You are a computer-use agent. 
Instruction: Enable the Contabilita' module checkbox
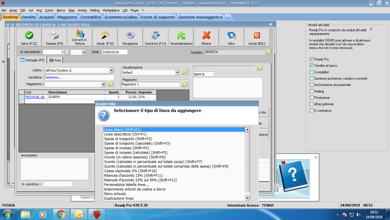[311, 72]
